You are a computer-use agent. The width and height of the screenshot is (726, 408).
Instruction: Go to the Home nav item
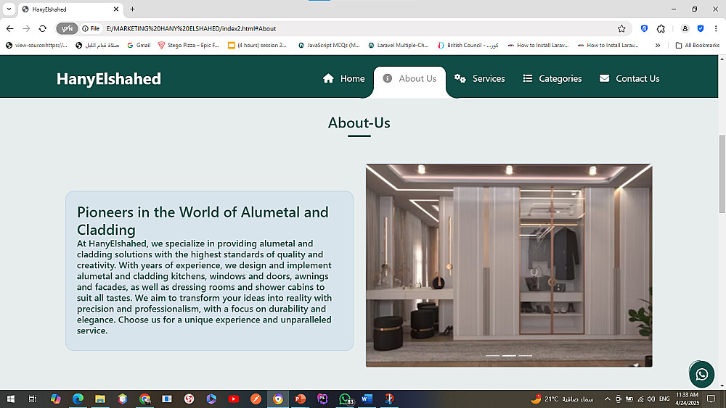343,78
